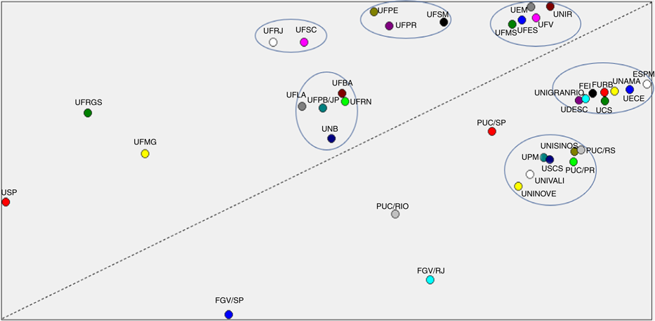Click the white UFRJ data point
The width and height of the screenshot is (655, 321).
(x=273, y=41)
